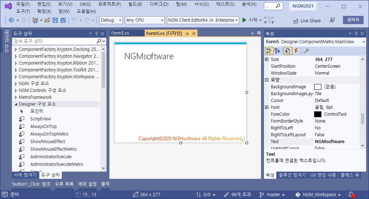Click the notification bell in the status bar
The height and width of the screenshot is (199, 369).
(x=351, y=195)
